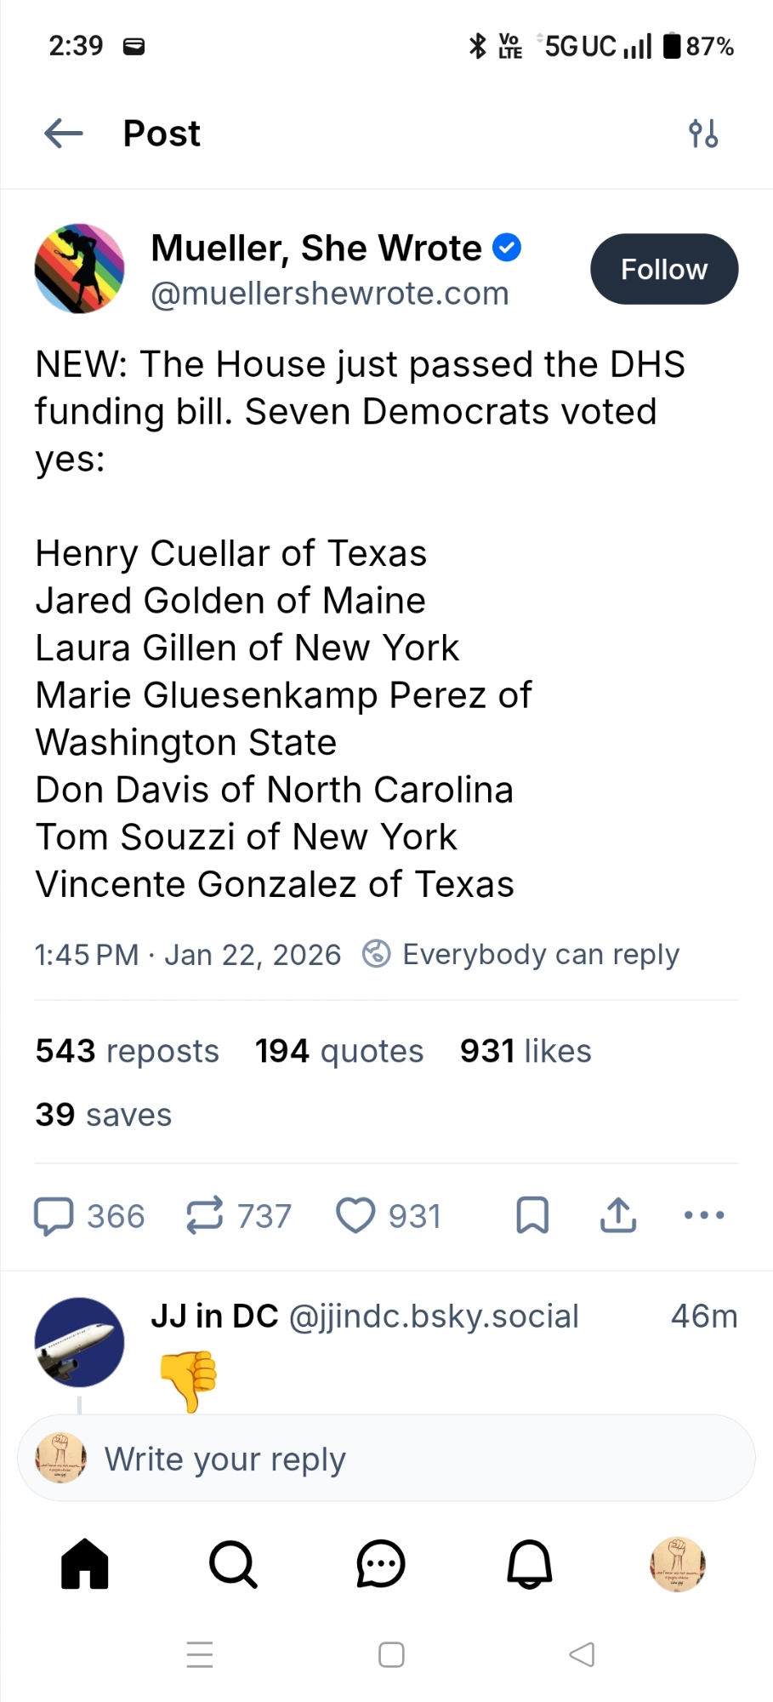Share the post using the upload icon
This screenshot has height=1702, width=773.
[618, 1215]
